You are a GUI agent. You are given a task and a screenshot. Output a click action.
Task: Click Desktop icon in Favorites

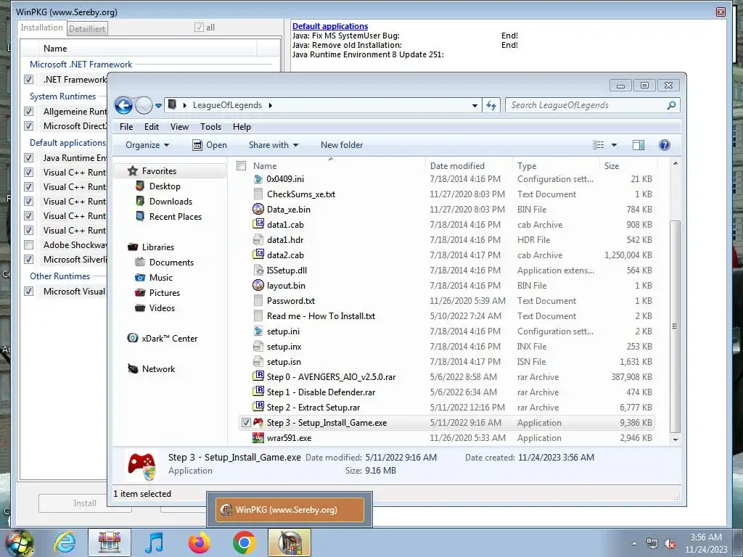[140, 186]
